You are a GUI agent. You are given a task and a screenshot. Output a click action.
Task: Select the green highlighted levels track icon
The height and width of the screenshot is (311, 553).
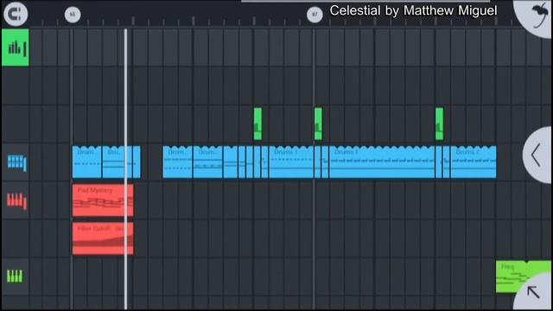[16, 48]
